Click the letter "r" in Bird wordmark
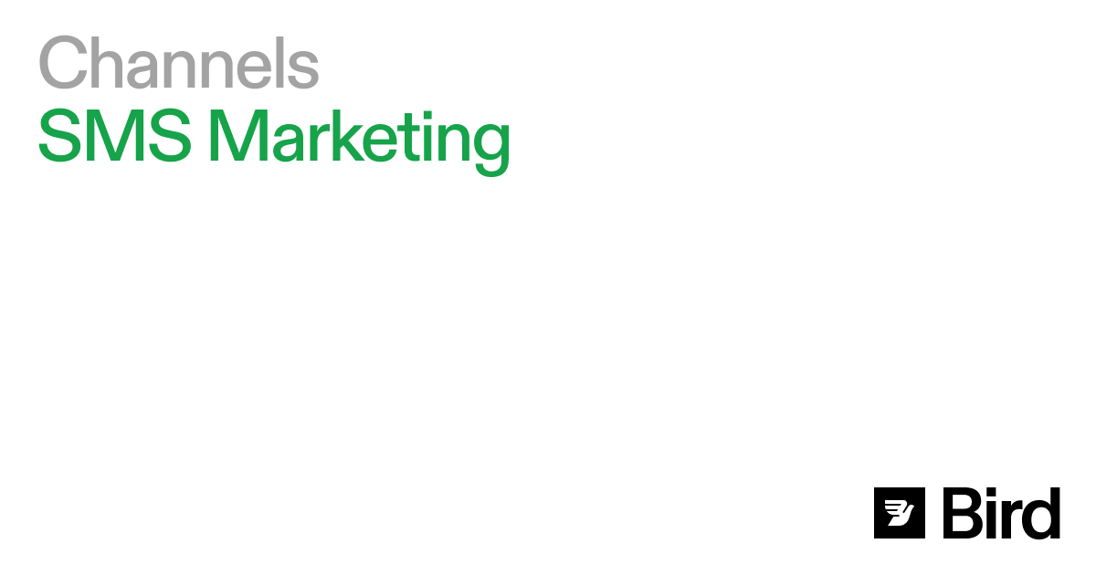Viewport: 1096px width, 575px height. tap(1011, 517)
